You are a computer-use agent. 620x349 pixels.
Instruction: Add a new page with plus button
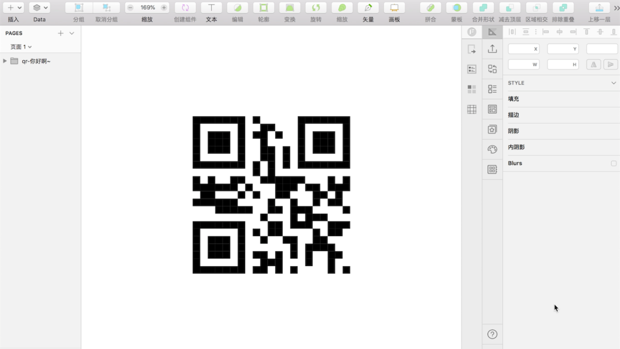(60, 33)
